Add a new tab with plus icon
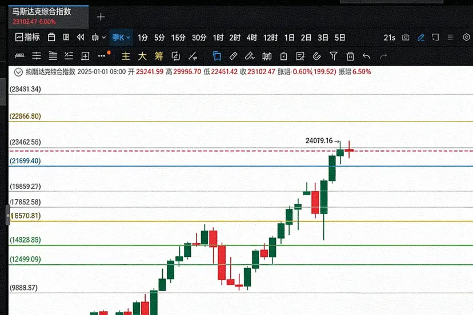 tap(101, 17)
